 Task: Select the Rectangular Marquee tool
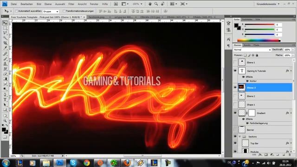5,28
